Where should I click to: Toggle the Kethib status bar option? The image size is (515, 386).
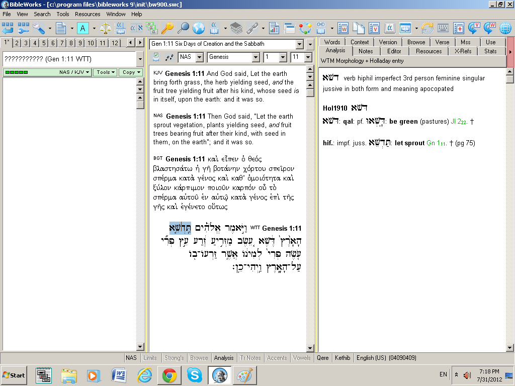342,358
